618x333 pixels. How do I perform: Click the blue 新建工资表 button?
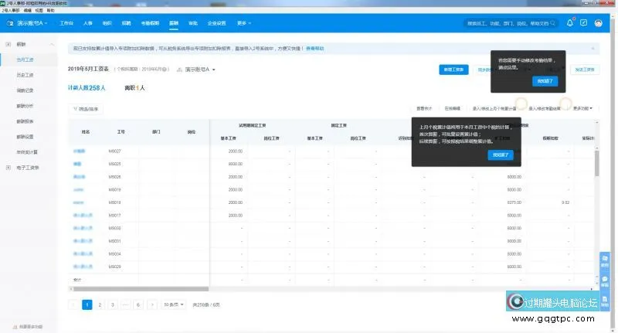(453, 70)
